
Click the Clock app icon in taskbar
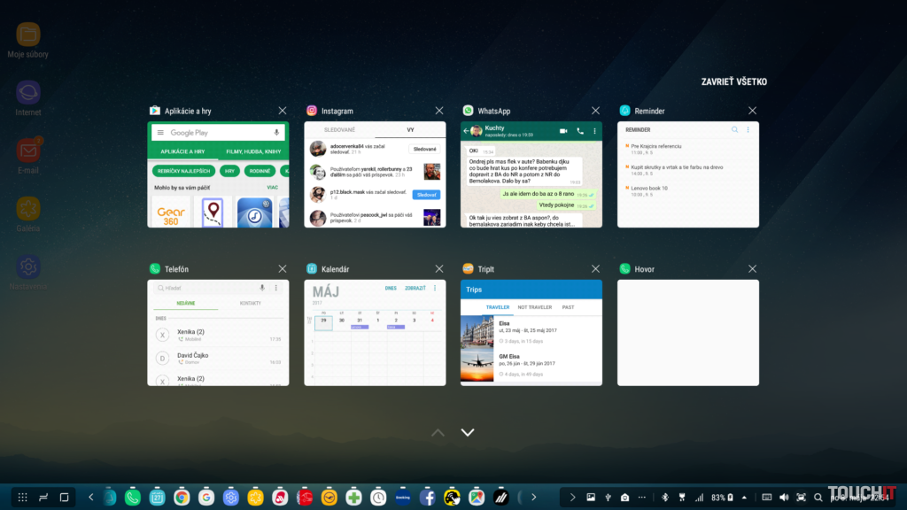point(378,498)
